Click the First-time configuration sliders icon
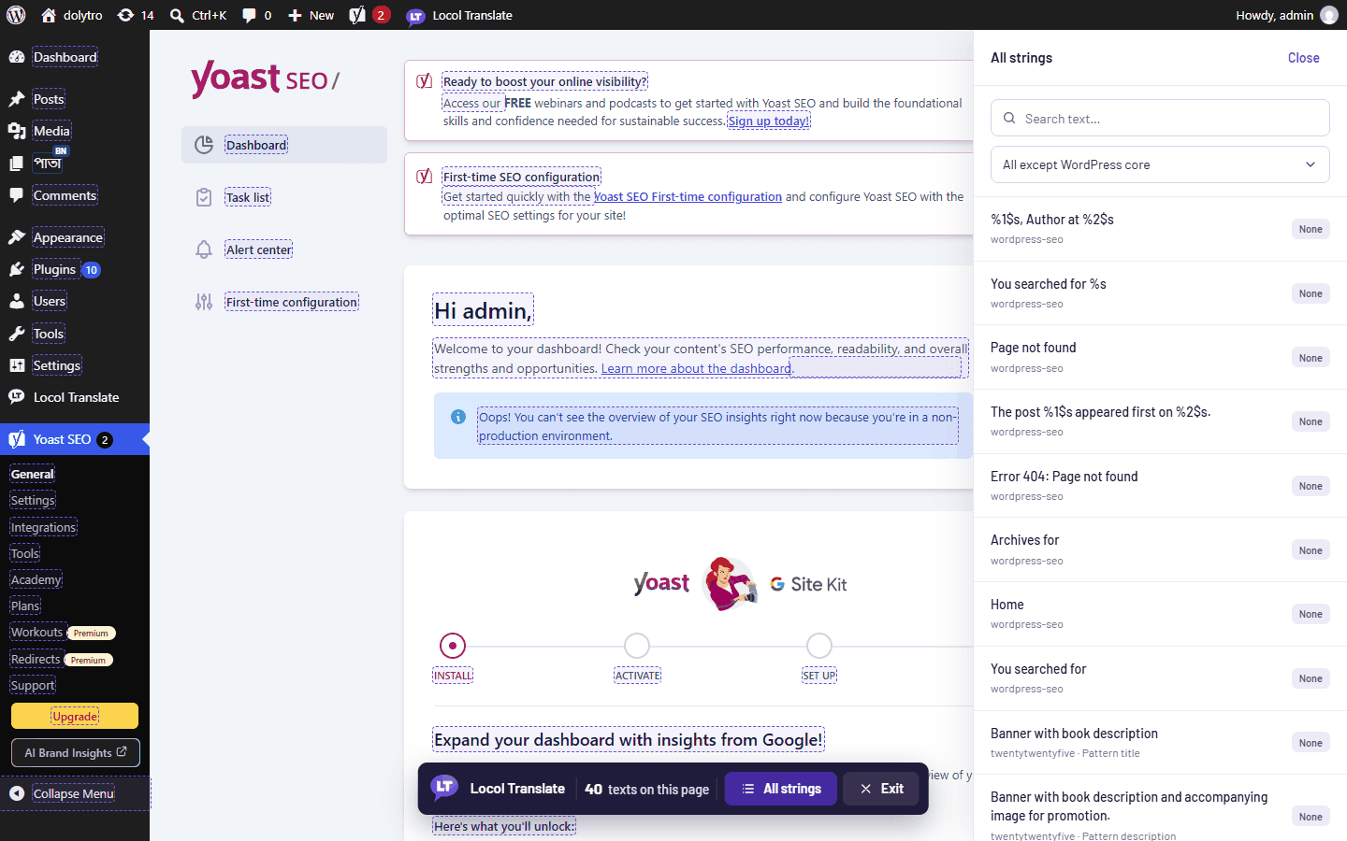 (x=204, y=302)
